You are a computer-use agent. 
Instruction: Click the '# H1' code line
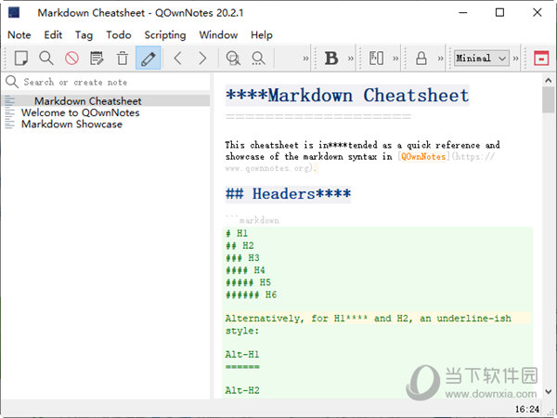(237, 233)
